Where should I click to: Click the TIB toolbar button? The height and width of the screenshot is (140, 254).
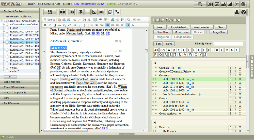pos(71,12)
